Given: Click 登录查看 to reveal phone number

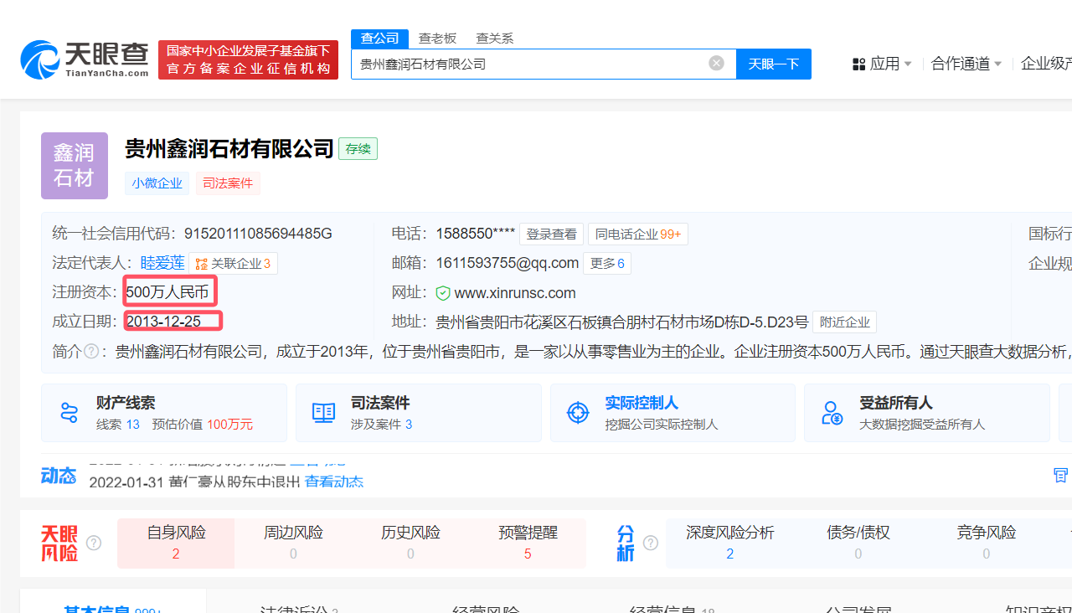Looking at the screenshot, I should (x=551, y=234).
